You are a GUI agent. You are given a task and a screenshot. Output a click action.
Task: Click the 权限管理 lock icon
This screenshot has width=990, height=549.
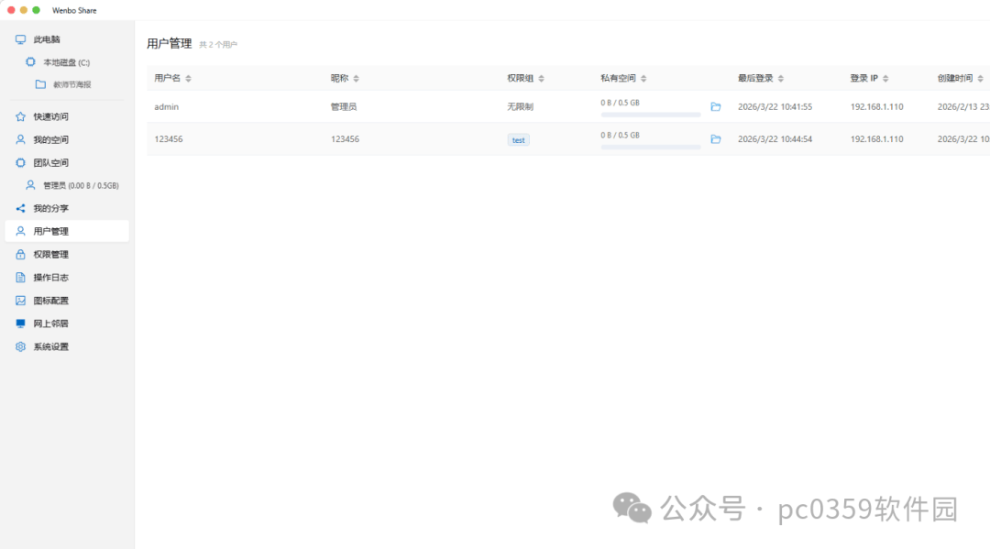click(20, 255)
